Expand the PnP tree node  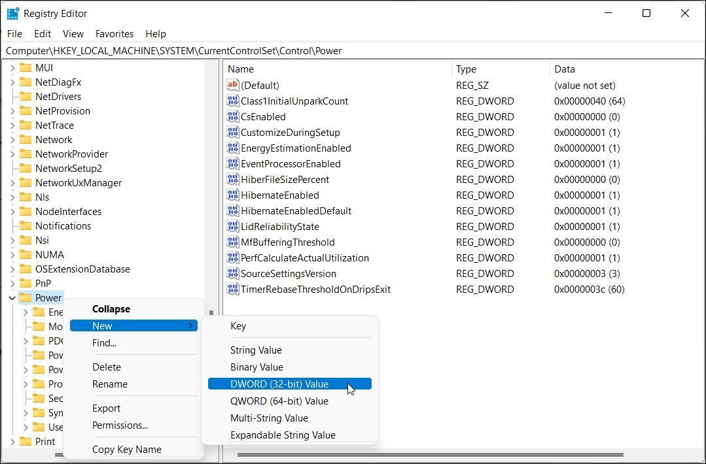(x=12, y=284)
